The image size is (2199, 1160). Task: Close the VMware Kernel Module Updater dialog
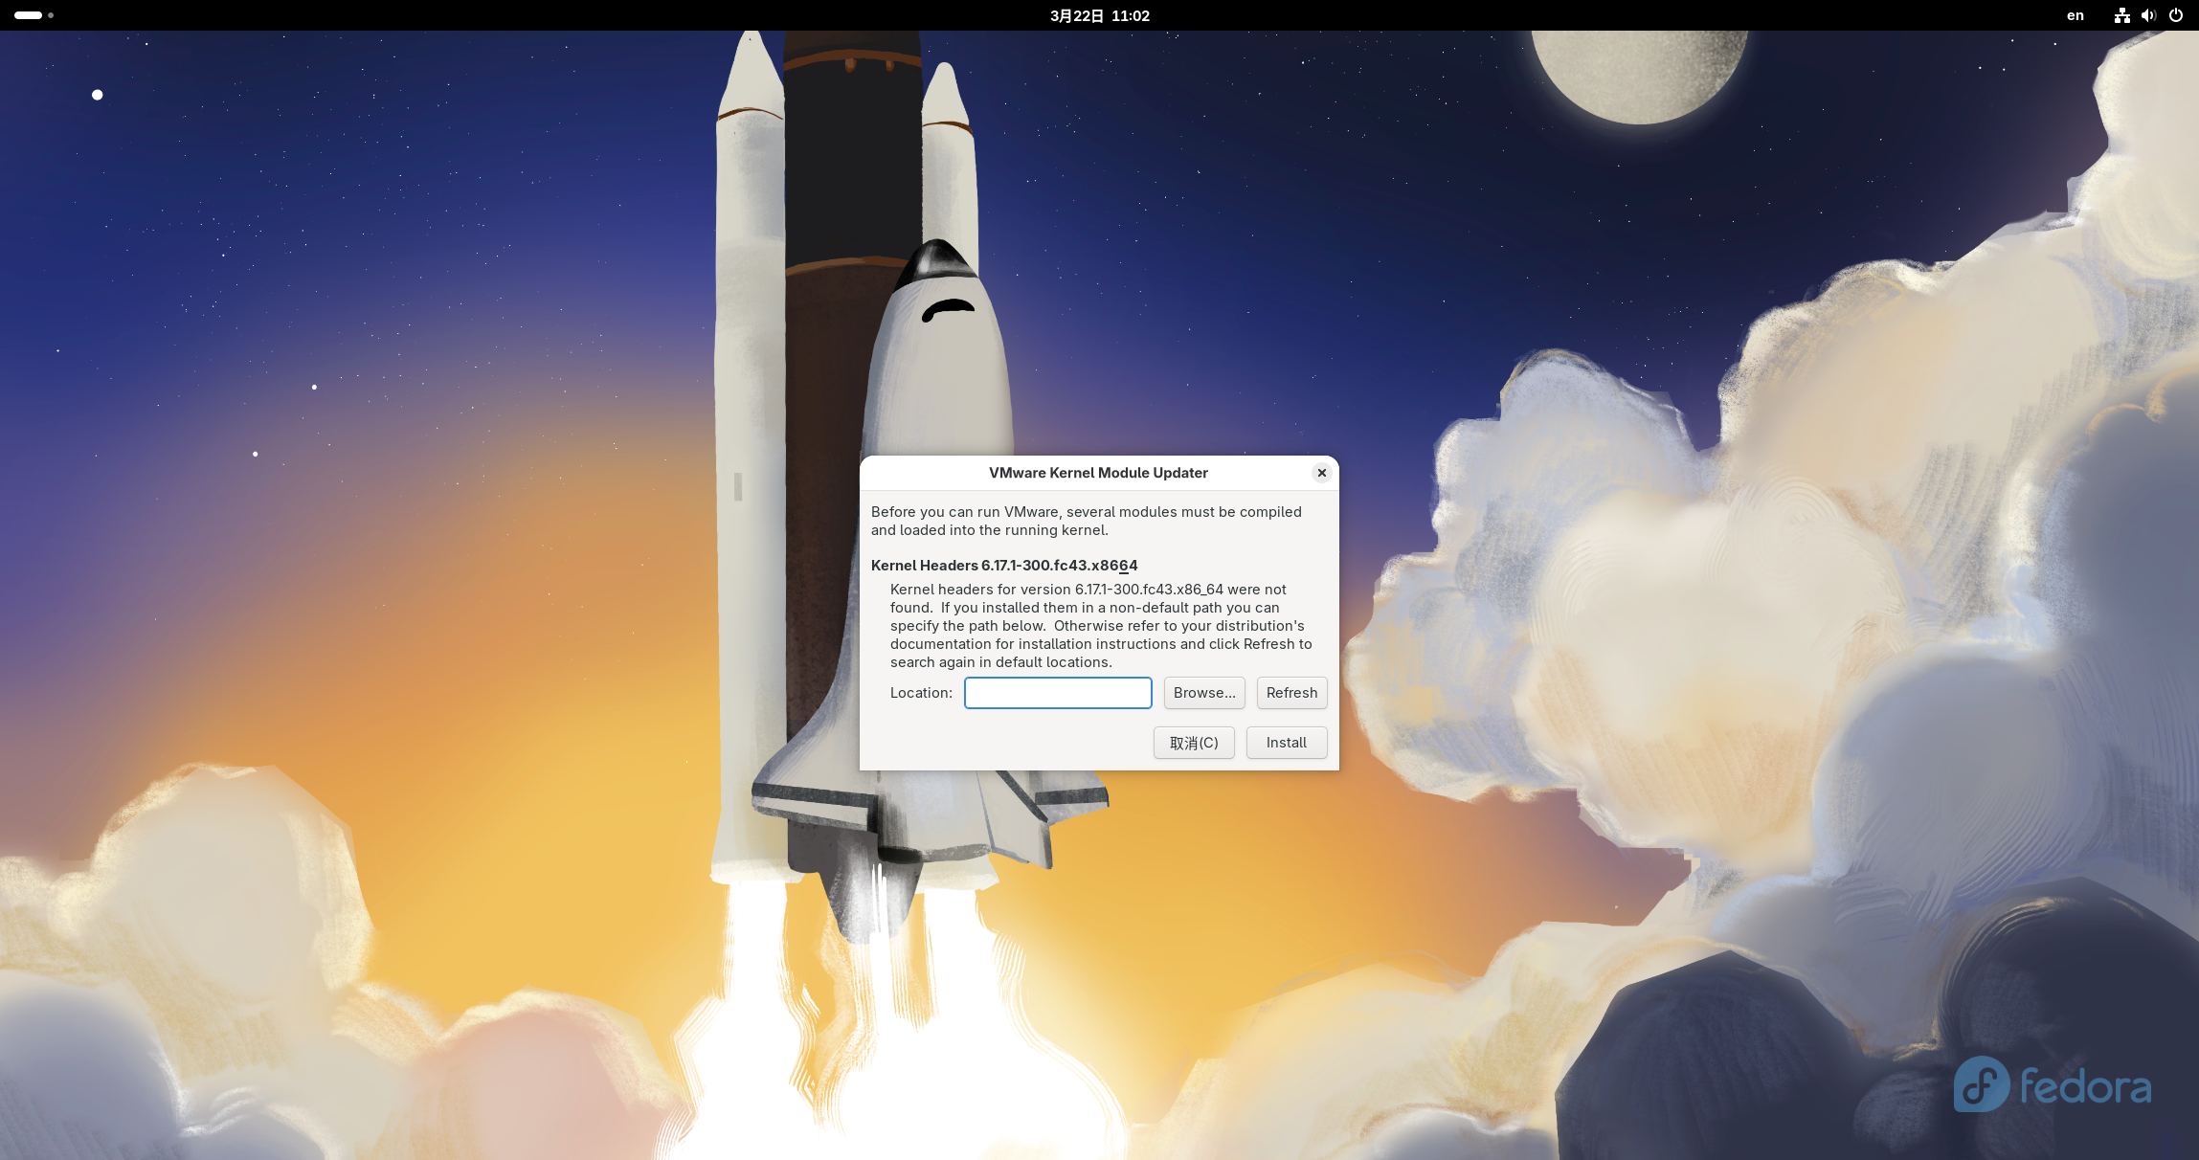coord(1321,473)
